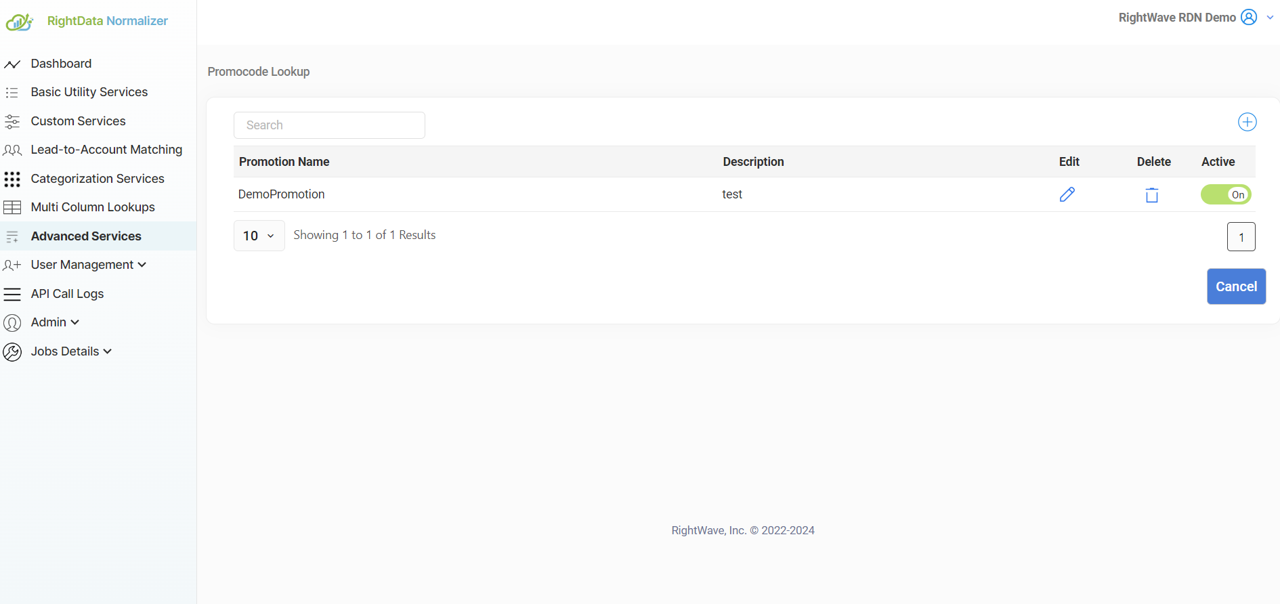Open the rows-per-page dropdown showing 10
This screenshot has width=1280, height=604.
(x=259, y=236)
